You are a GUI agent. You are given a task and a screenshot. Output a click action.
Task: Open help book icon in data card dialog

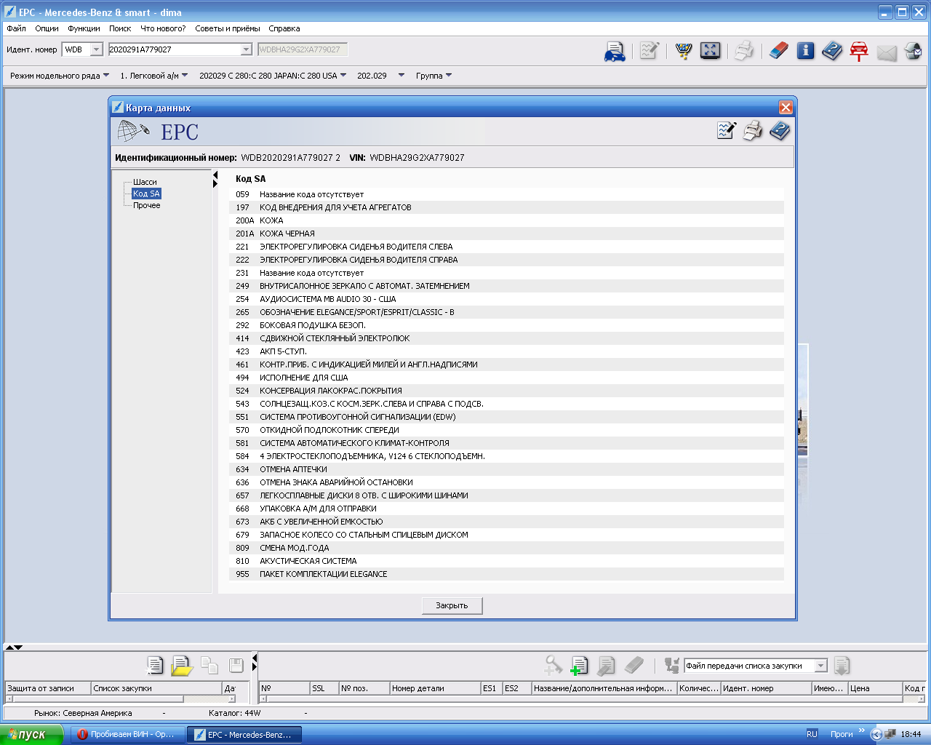[x=780, y=131]
